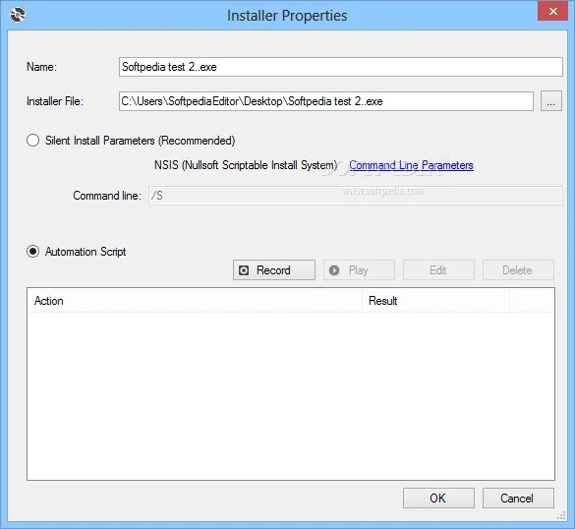Viewport: 575px width, 529px height.
Task: Start recording with the Record button
Action: (x=274, y=270)
